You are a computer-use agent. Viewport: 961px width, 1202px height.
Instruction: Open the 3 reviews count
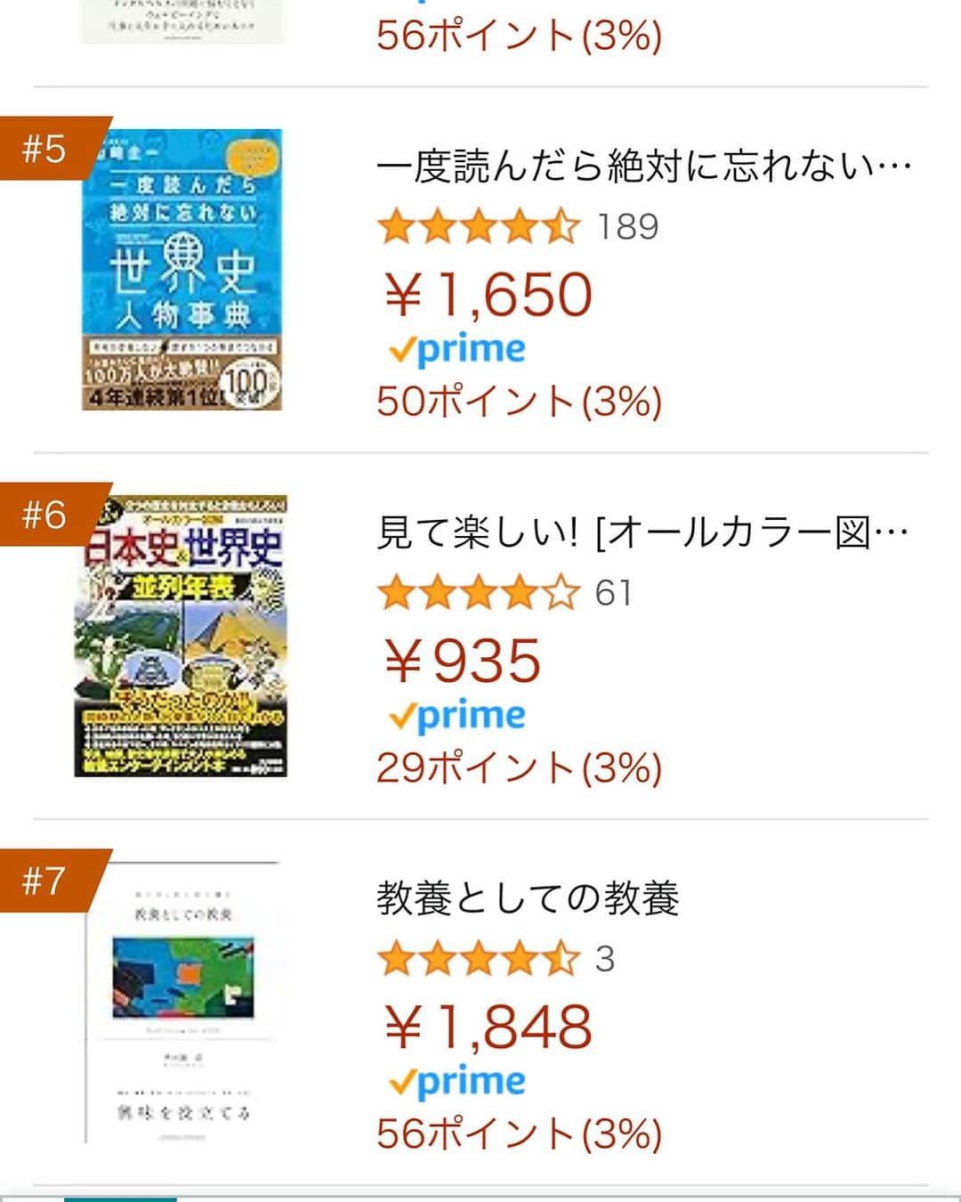tap(605, 959)
